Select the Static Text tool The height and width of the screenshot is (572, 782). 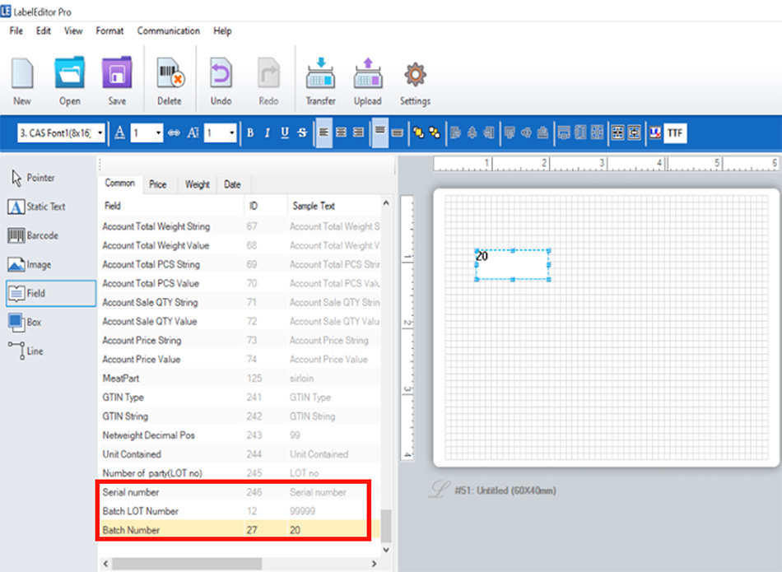37,207
